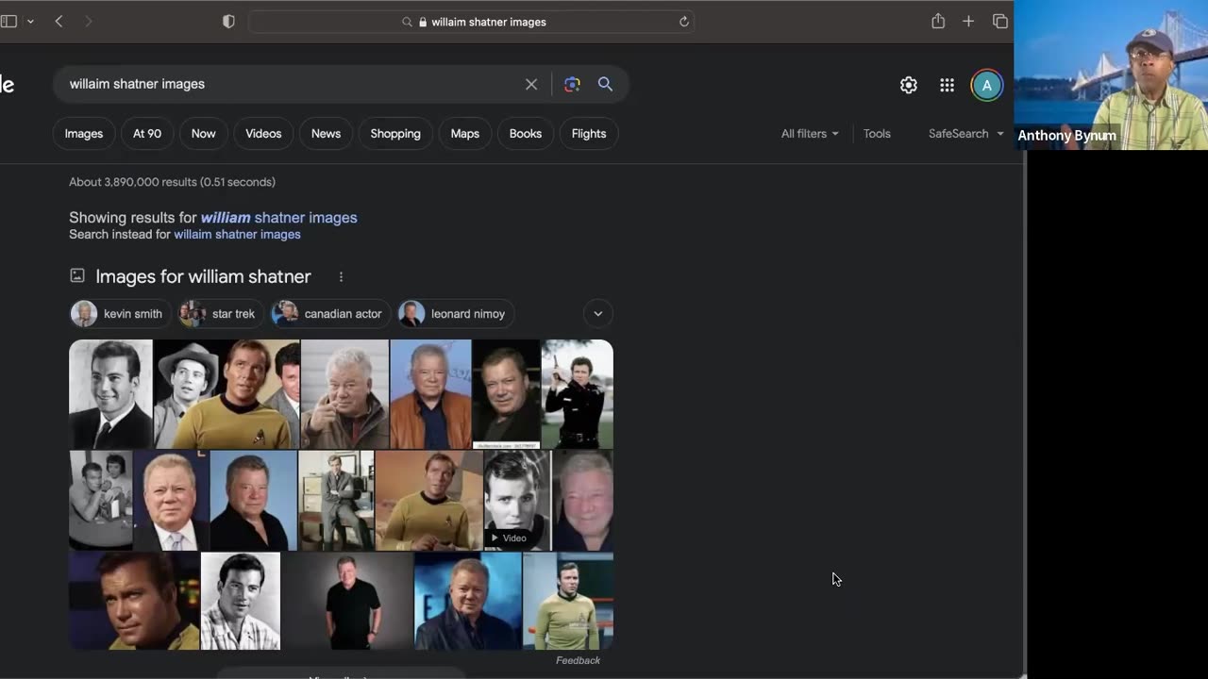Select the News filter tab
This screenshot has height=679, width=1208.
[x=326, y=134]
